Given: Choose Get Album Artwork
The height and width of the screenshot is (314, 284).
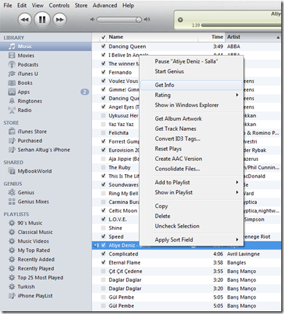Looking at the screenshot, I should 191,118.
